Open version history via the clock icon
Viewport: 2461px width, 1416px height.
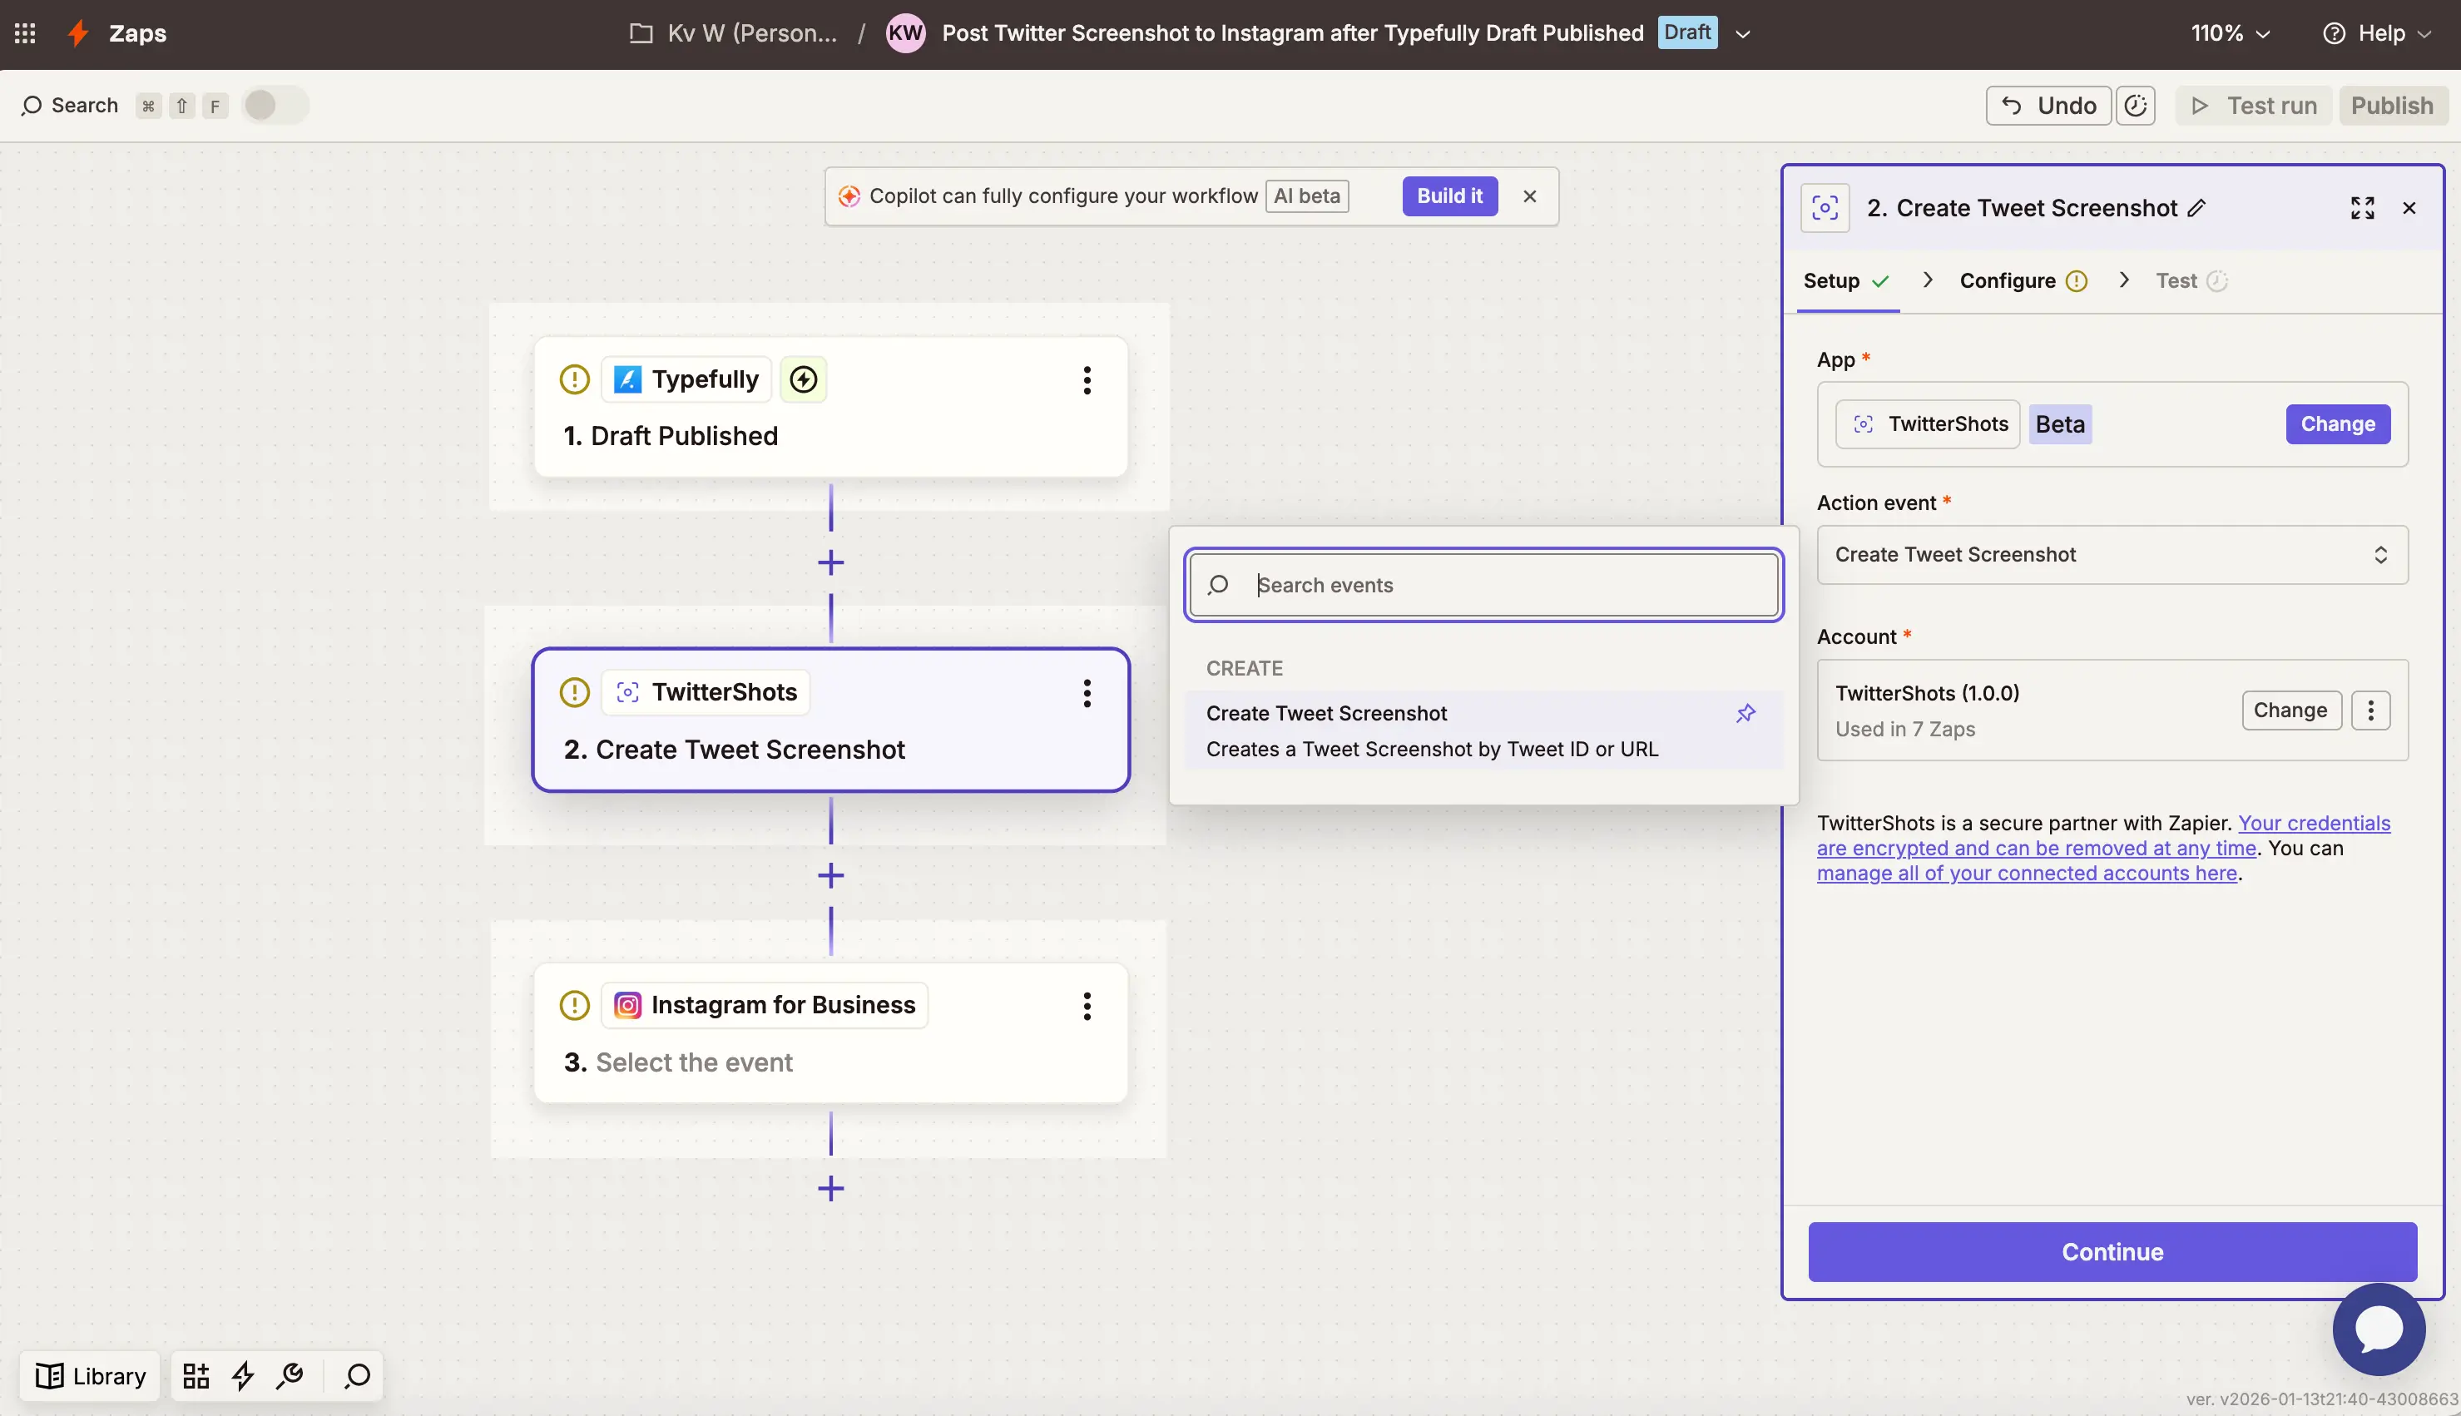click(2135, 105)
